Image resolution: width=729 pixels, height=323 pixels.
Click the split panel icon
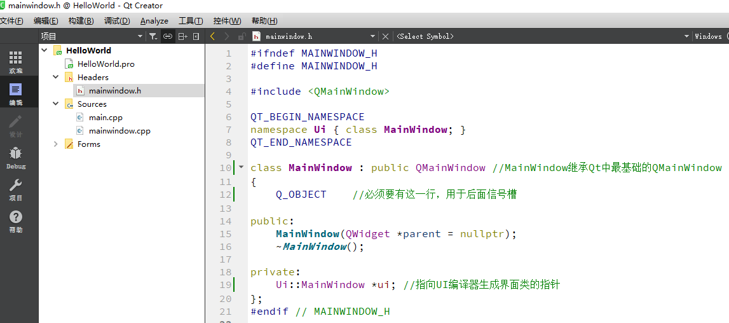coord(182,36)
